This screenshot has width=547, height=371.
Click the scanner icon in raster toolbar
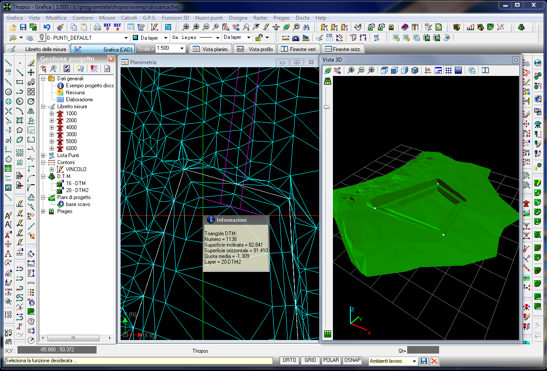446,38
